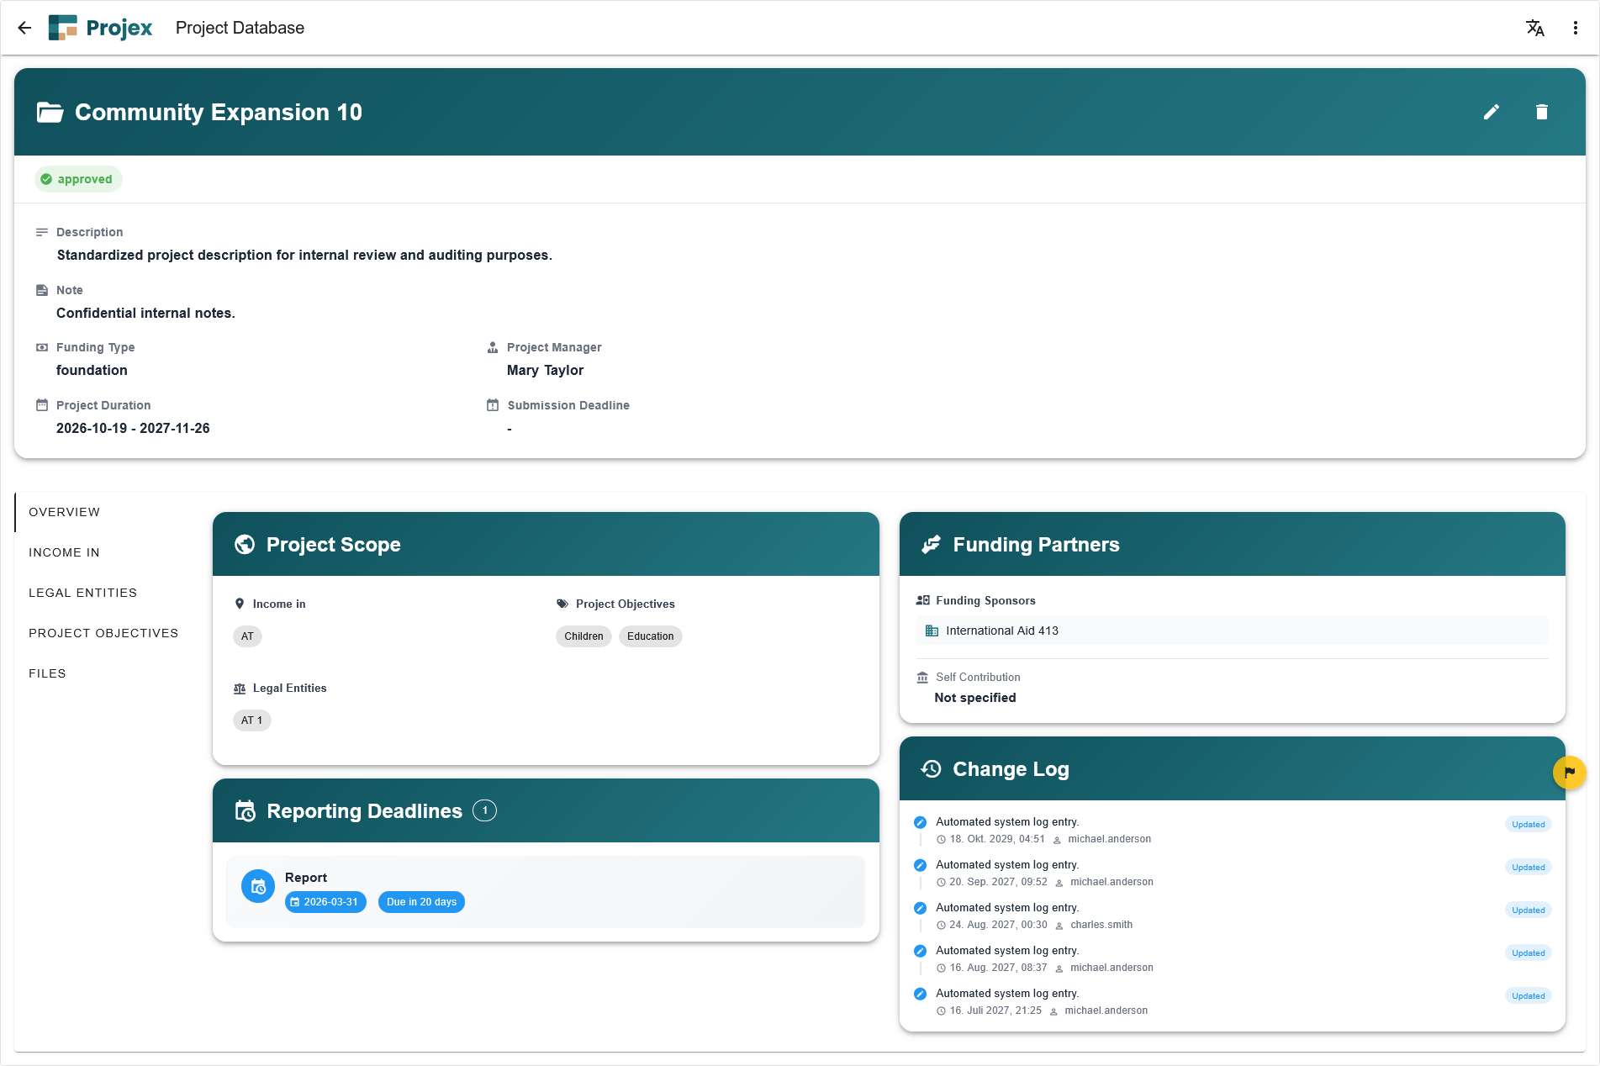Click the Education objective chip
The width and height of the screenshot is (1600, 1066).
(x=650, y=636)
